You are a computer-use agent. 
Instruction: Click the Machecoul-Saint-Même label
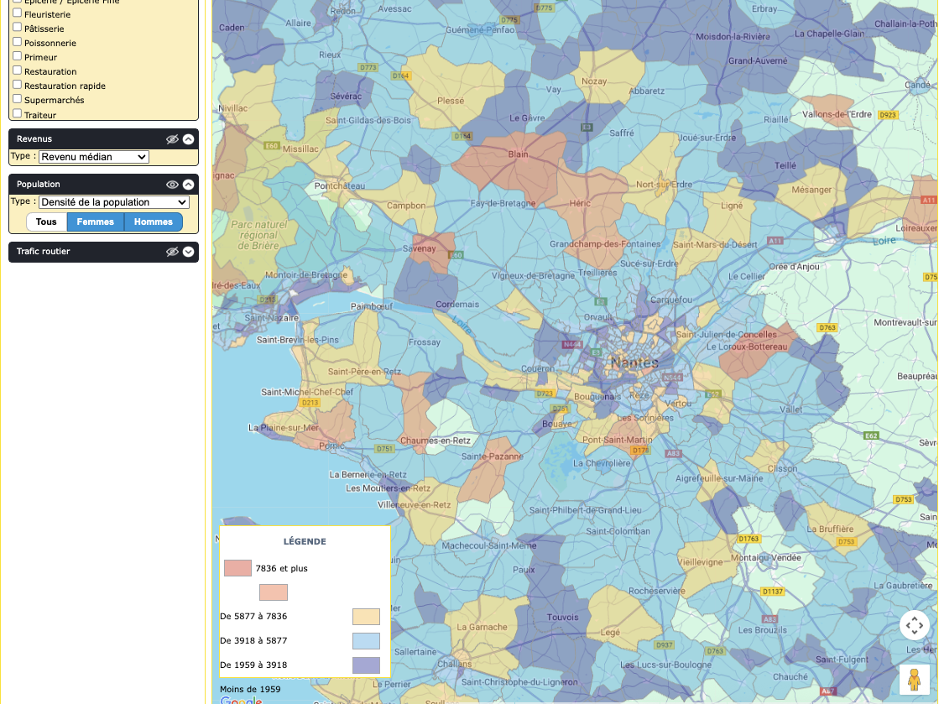[489, 545]
